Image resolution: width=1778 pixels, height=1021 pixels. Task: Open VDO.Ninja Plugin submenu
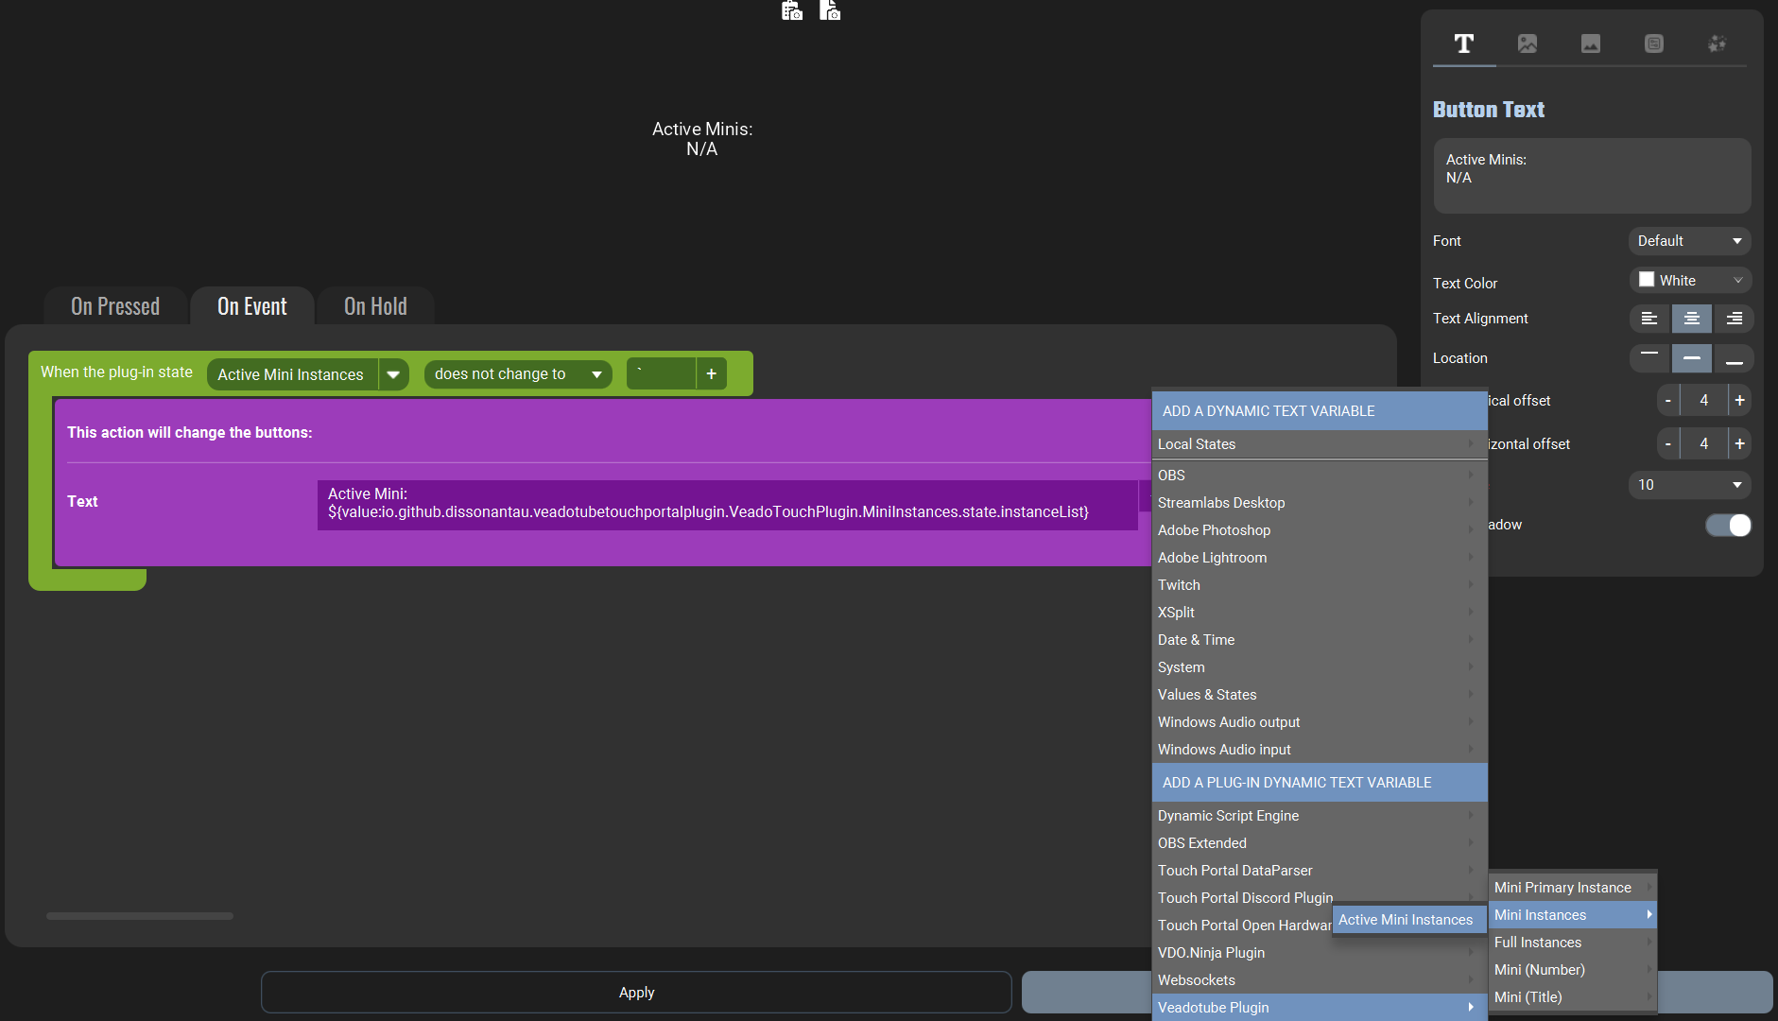[x=1320, y=953]
